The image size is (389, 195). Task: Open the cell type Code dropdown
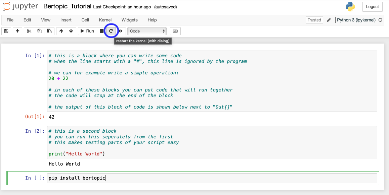coord(147,31)
